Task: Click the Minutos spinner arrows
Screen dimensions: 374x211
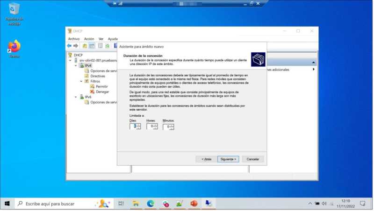Action: click(172, 127)
